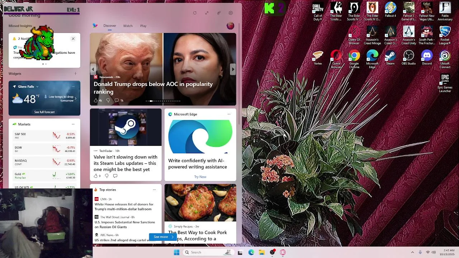The height and width of the screenshot is (258, 459).
Task: Open File Explorer from the taskbar
Action: click(x=262, y=252)
